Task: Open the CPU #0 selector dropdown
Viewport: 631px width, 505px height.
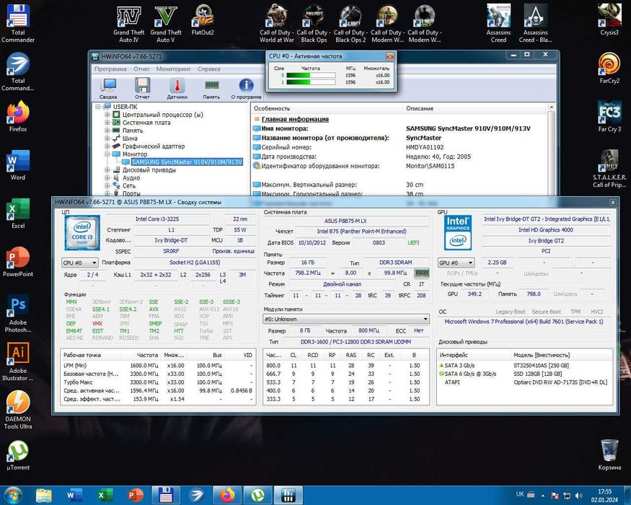Action: coord(79,263)
